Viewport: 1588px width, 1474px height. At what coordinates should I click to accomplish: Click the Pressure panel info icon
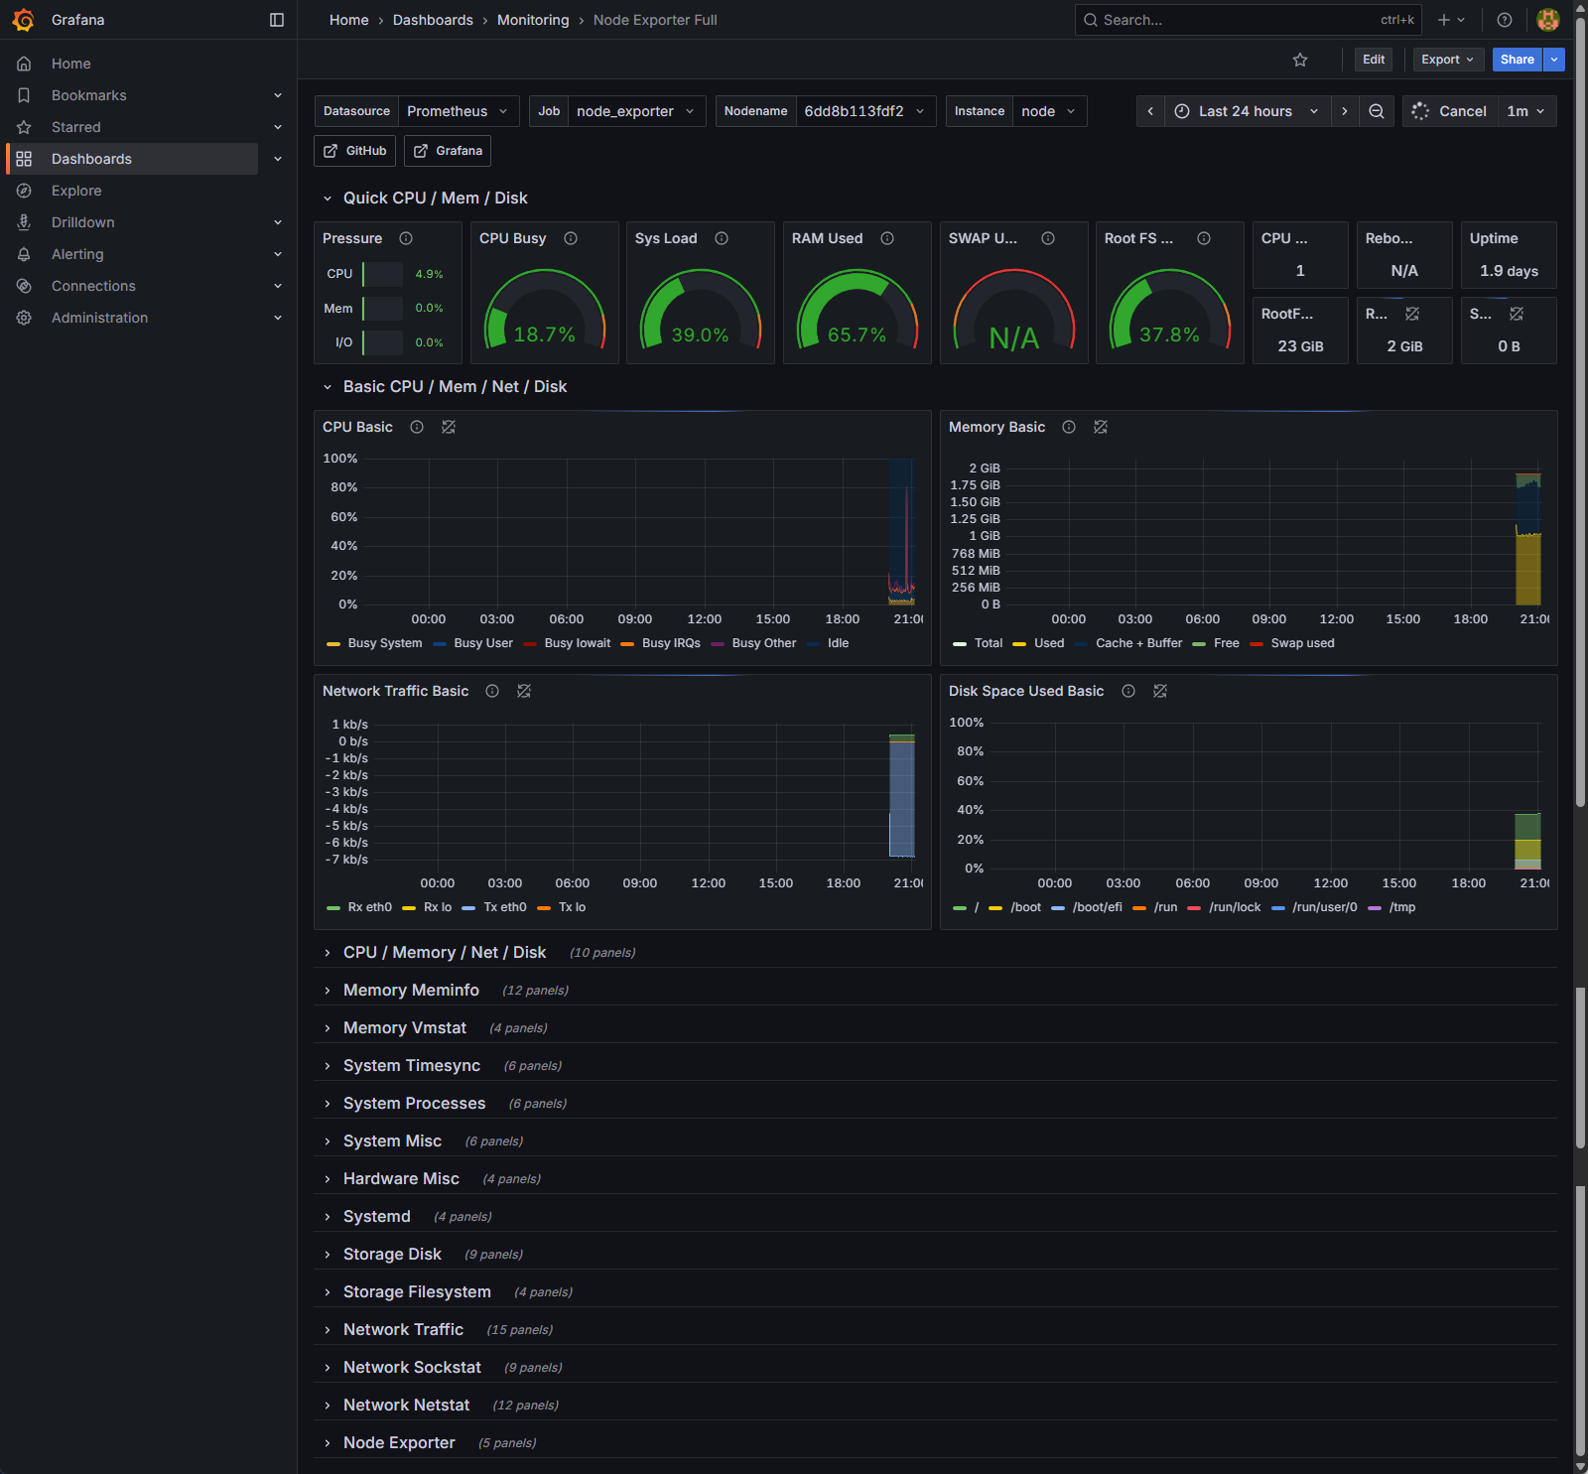coord(406,238)
